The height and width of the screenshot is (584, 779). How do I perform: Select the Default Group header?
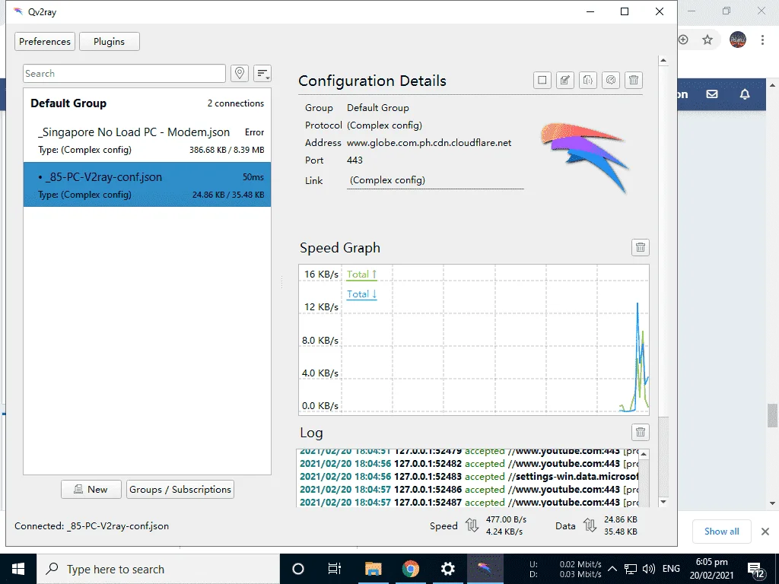[x=147, y=103]
